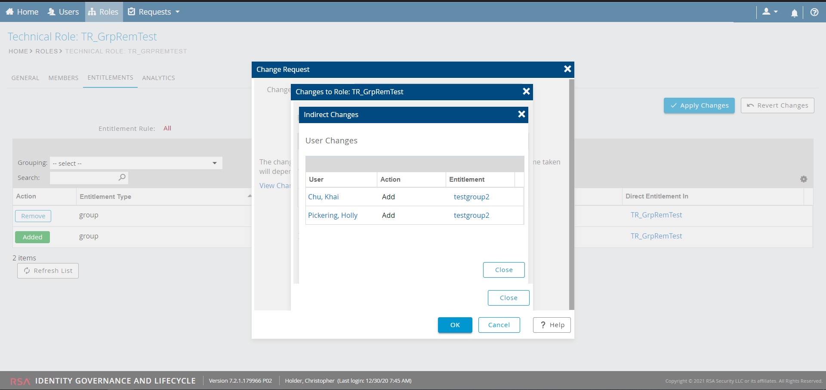Click the Change Request dialog scrollbar

coord(571,194)
